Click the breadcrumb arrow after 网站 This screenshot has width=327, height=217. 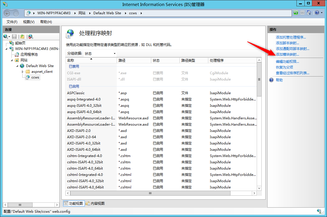pos(90,13)
